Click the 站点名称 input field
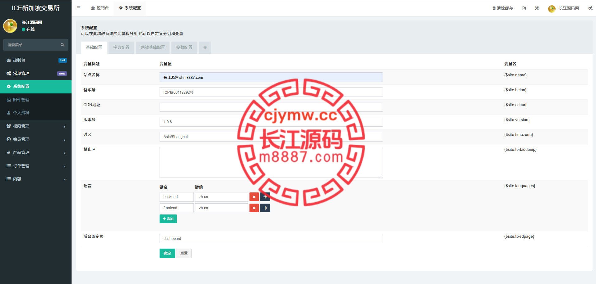596x284 pixels. [x=271, y=77]
